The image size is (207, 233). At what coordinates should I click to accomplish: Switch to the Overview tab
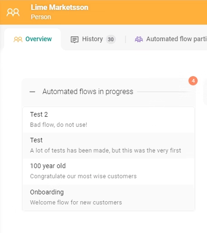click(x=33, y=39)
